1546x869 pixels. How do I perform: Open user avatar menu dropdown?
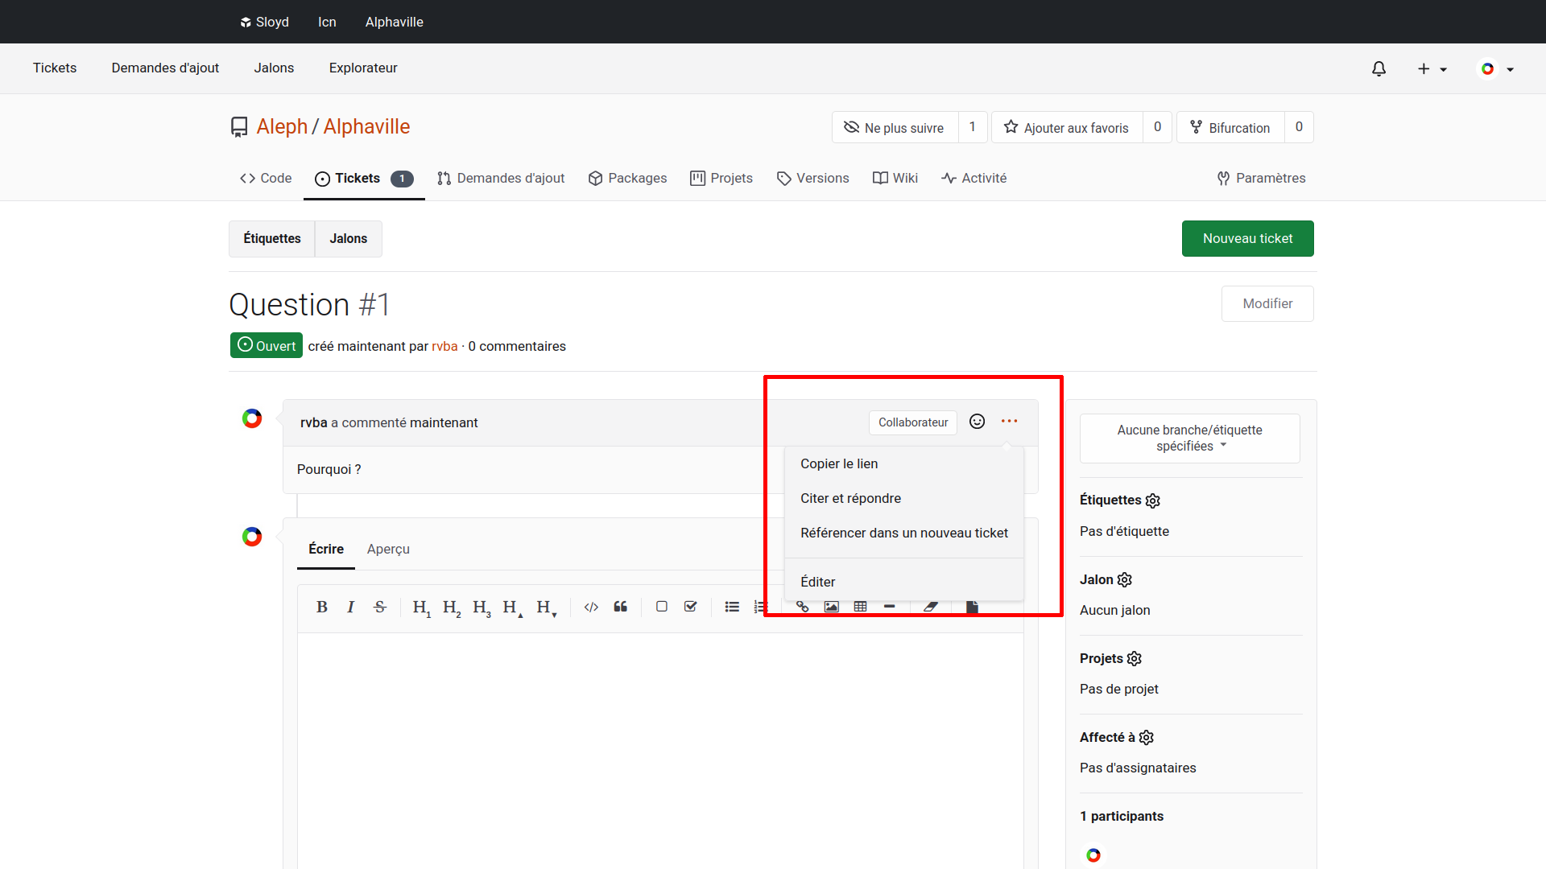(x=1496, y=68)
